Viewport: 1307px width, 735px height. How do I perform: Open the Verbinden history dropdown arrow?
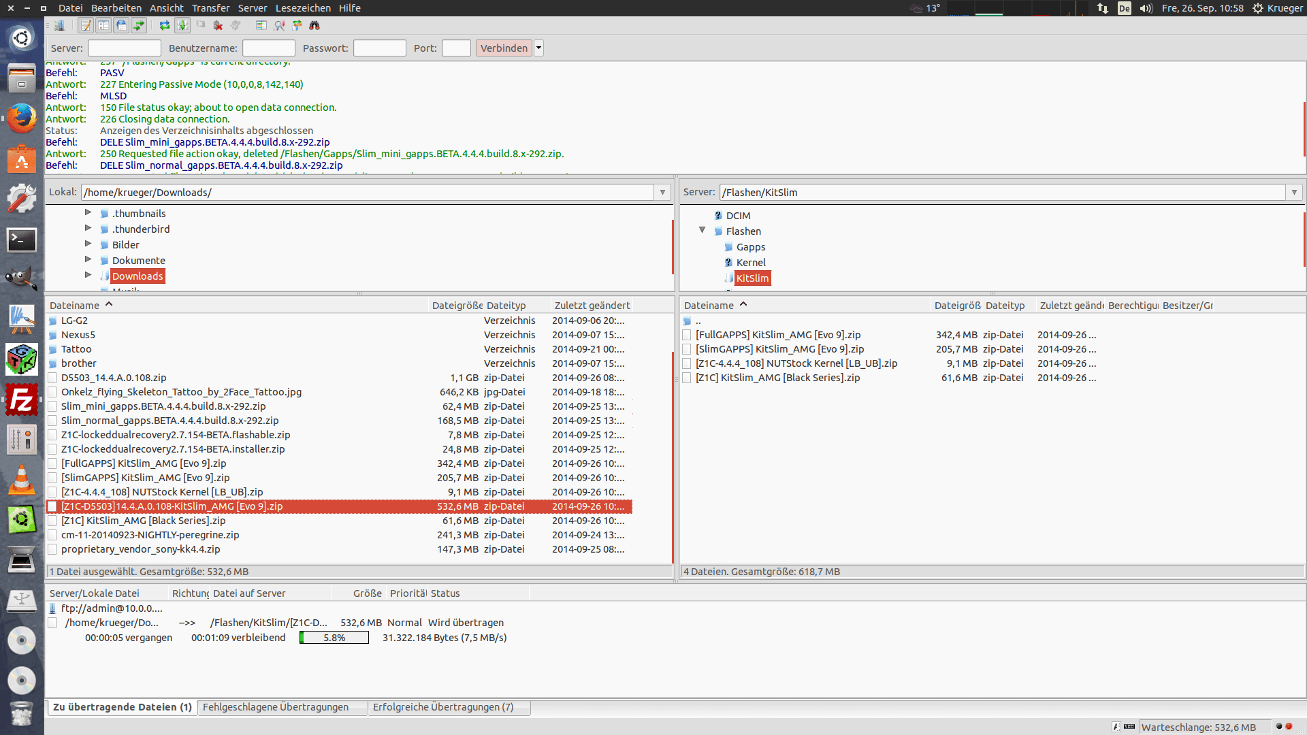coord(539,48)
